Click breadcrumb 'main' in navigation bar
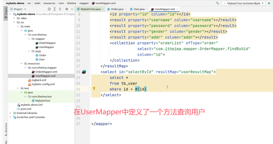 coord(37,3)
